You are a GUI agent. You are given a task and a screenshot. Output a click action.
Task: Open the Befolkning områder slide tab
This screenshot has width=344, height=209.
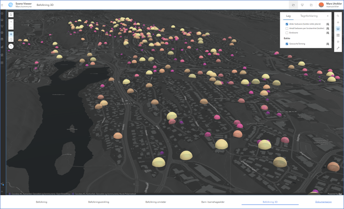[x=156, y=202]
